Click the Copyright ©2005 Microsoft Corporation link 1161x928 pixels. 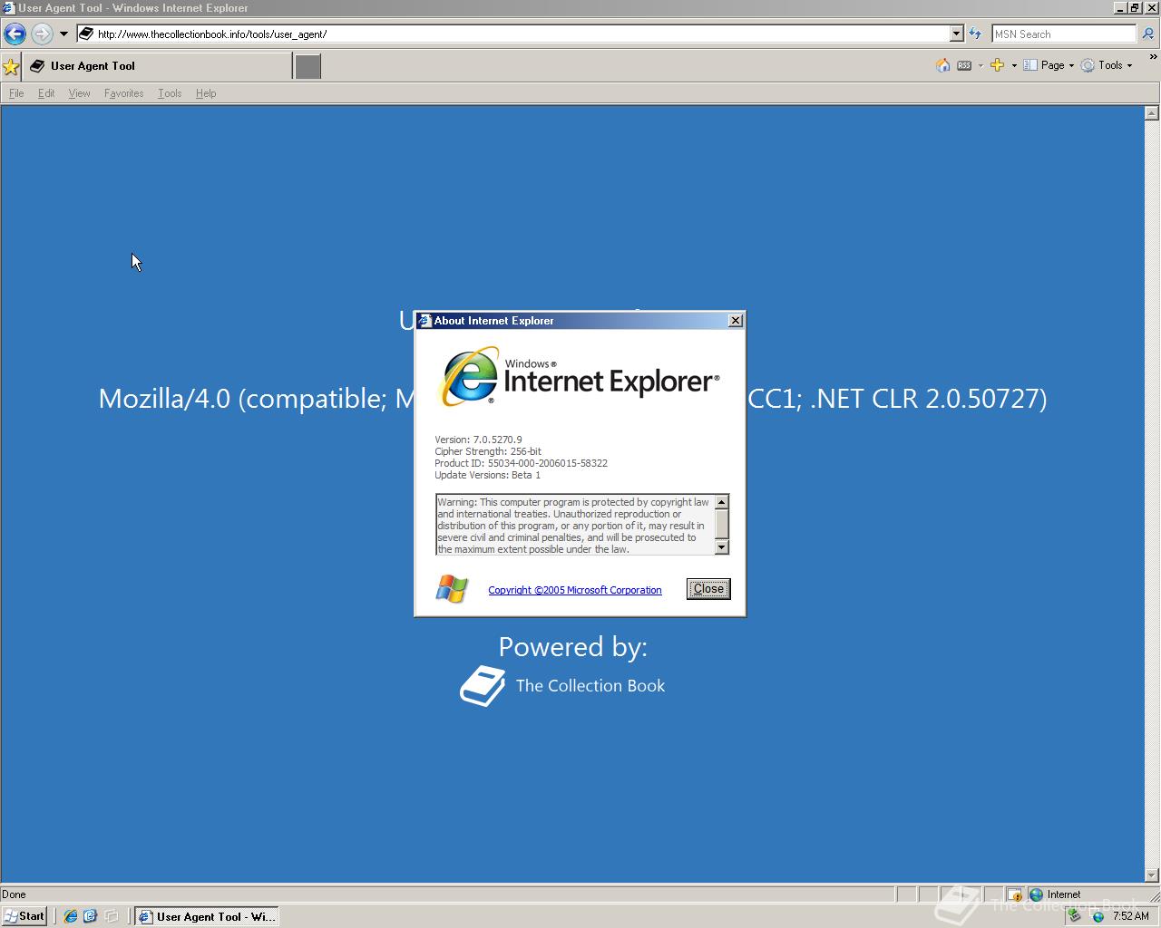tap(575, 590)
